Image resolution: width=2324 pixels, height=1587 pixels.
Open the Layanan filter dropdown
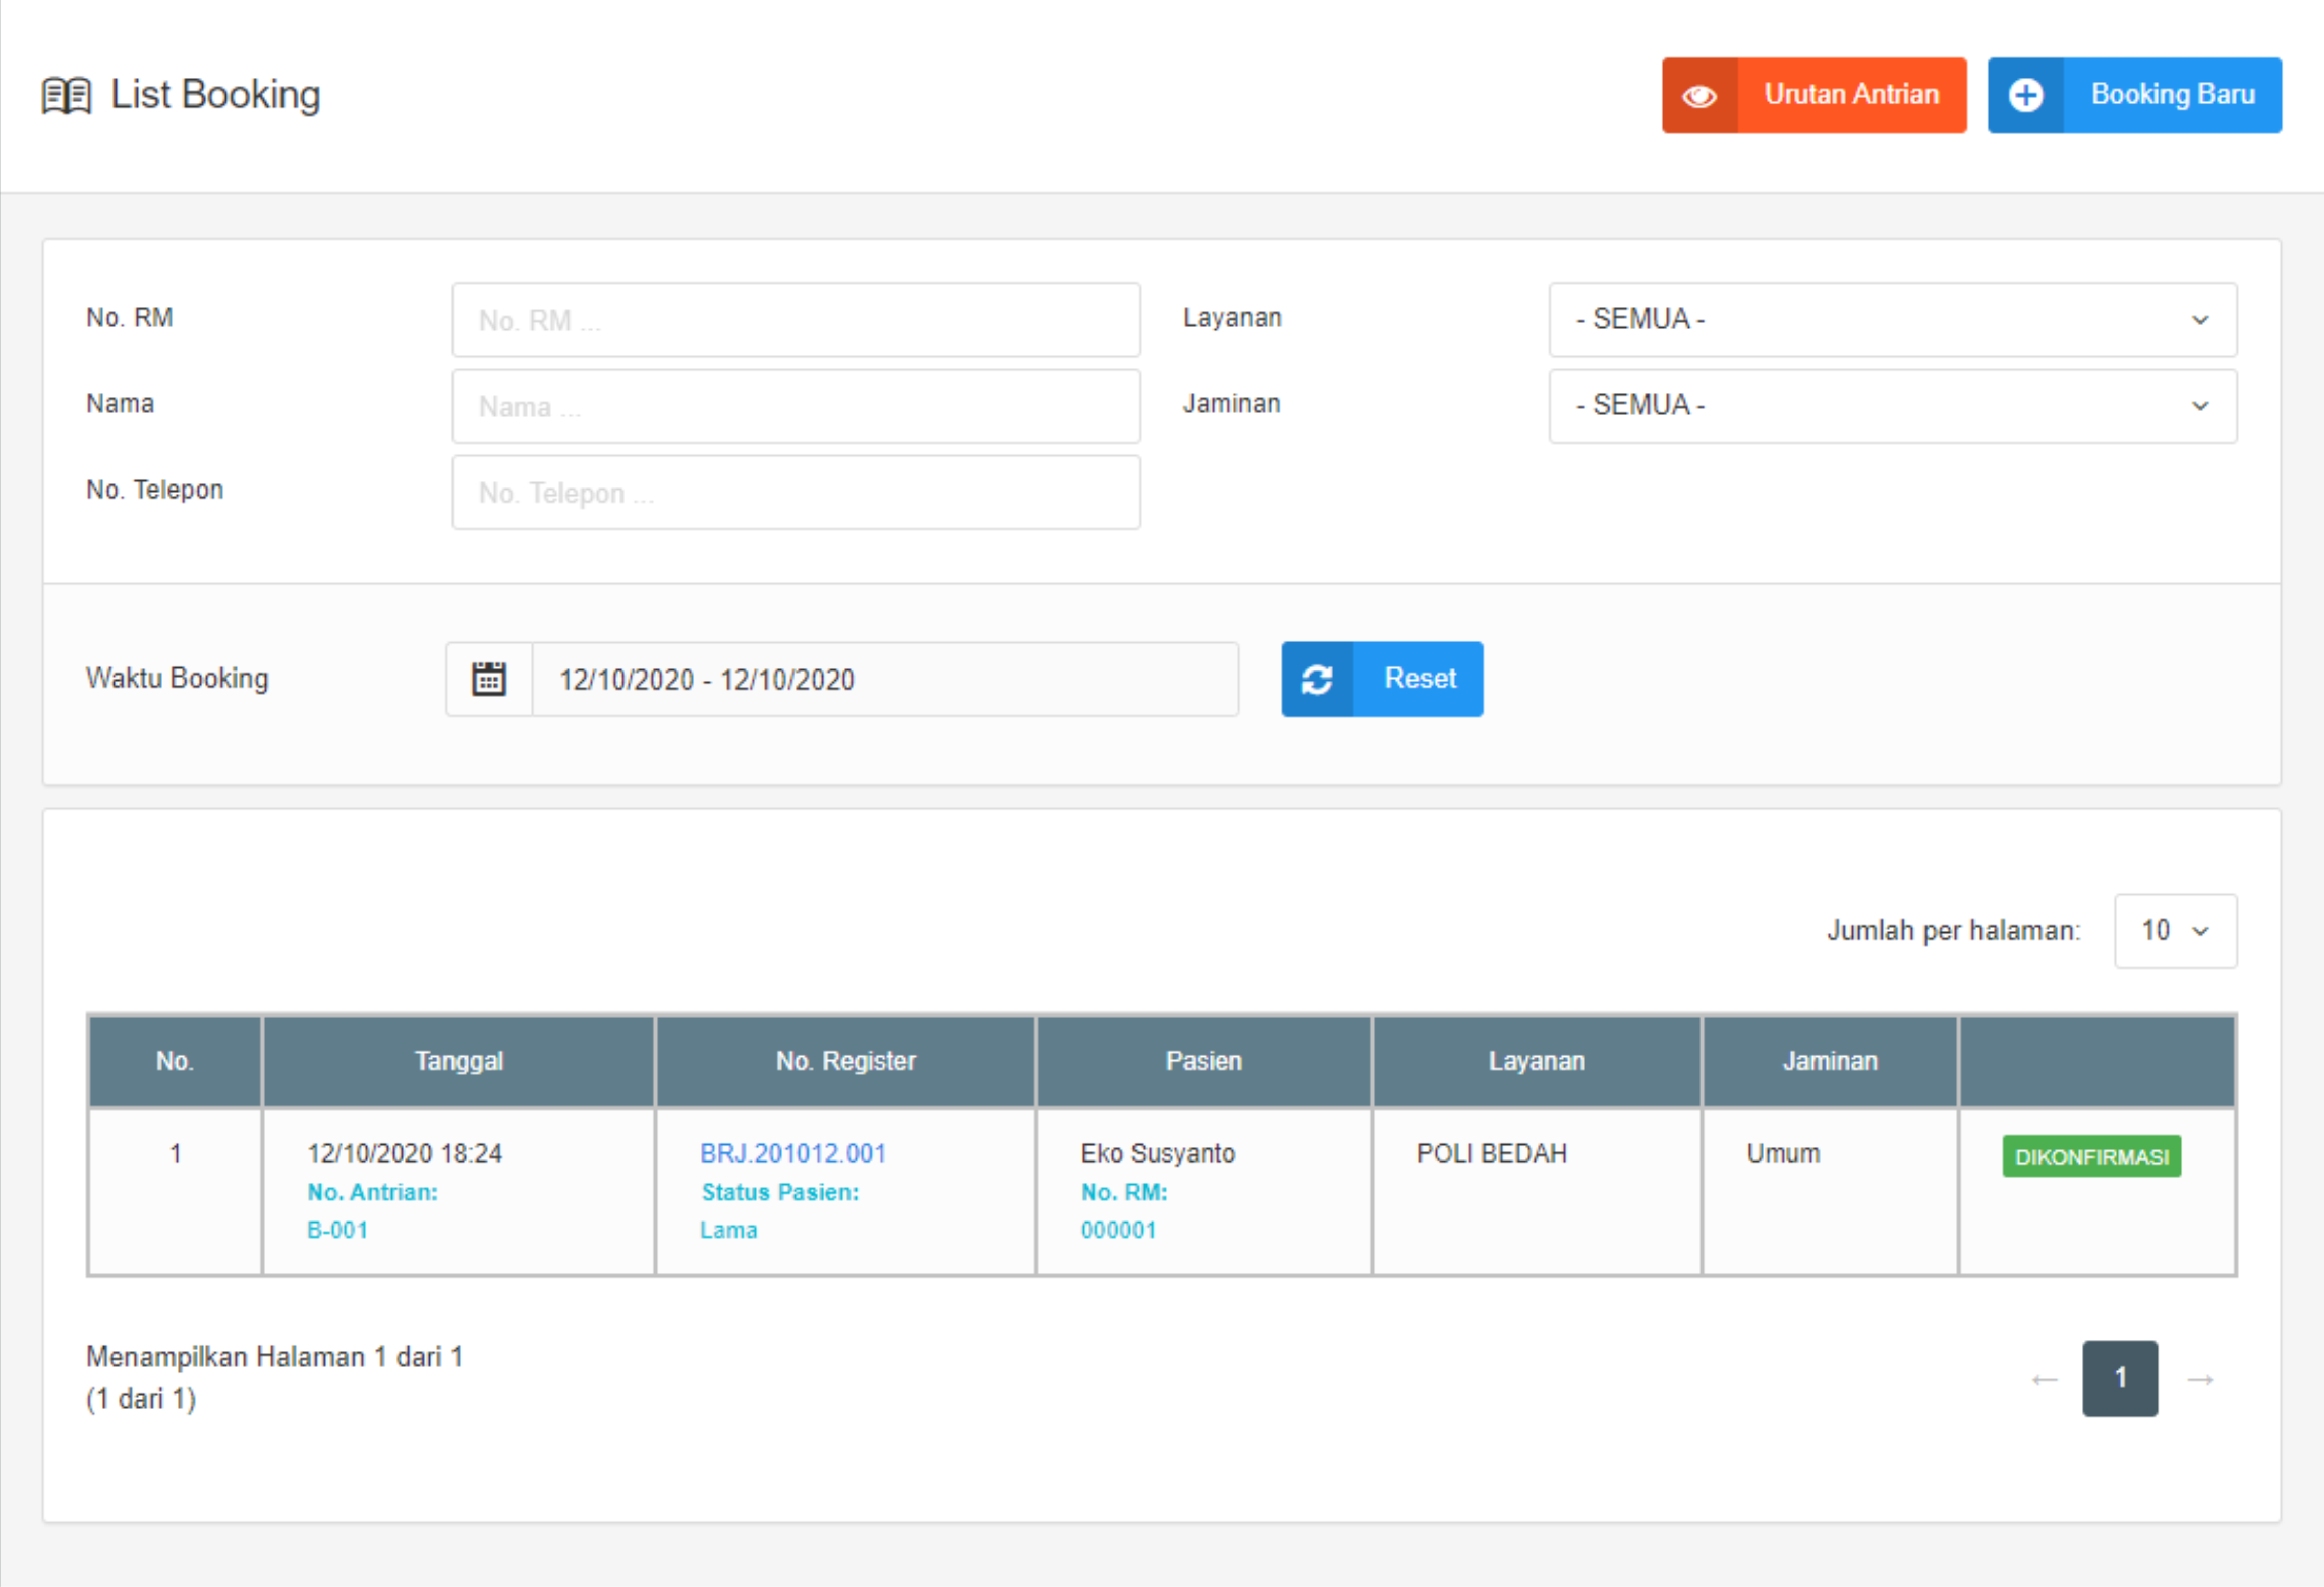pyautogui.click(x=1892, y=320)
